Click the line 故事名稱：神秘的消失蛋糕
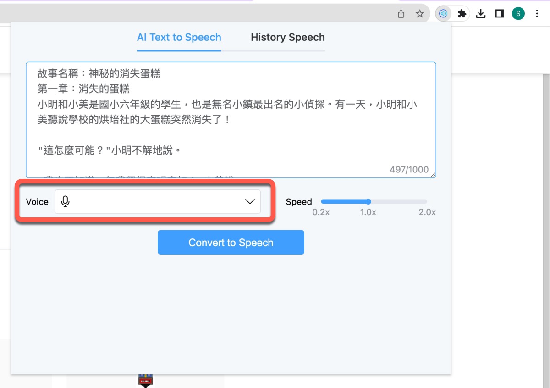The height and width of the screenshot is (388, 550). tap(99, 73)
